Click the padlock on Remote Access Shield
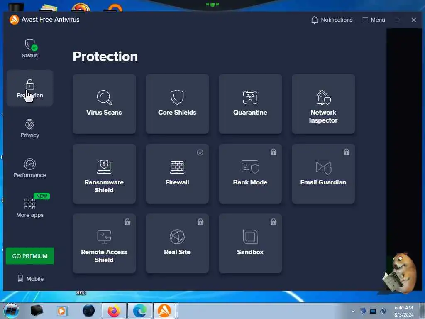Screen dimensions: 425x319 coord(127,222)
